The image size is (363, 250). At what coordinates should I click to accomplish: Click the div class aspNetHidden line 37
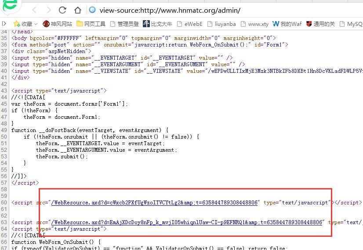(51, 51)
